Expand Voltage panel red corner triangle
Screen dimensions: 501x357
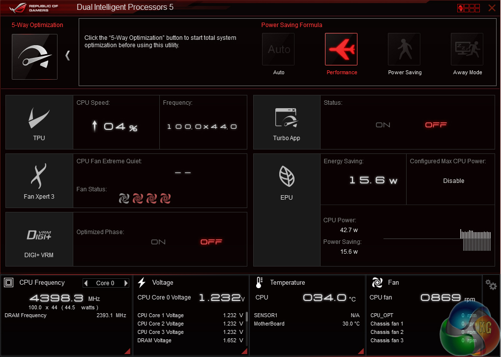[244, 351]
